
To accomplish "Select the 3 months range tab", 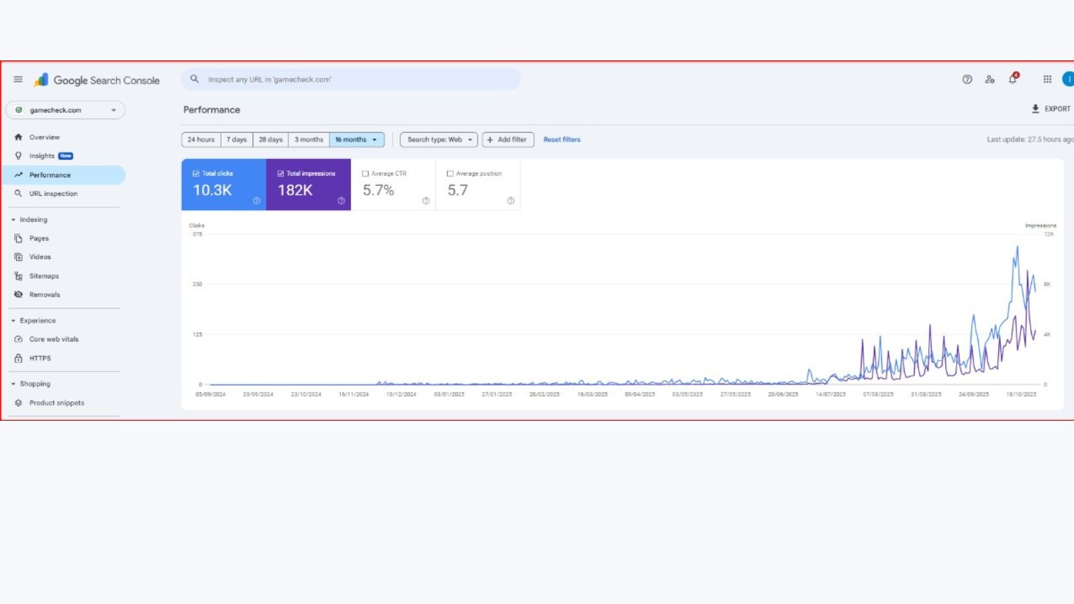I will (x=309, y=140).
